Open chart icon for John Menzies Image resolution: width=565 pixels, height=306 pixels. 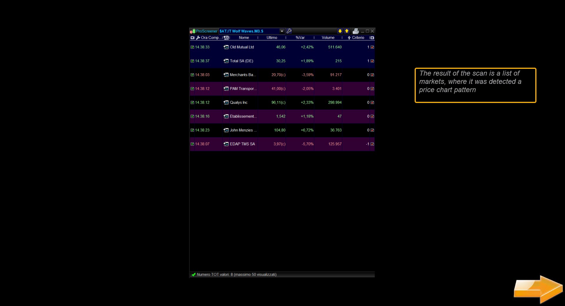coord(226,130)
